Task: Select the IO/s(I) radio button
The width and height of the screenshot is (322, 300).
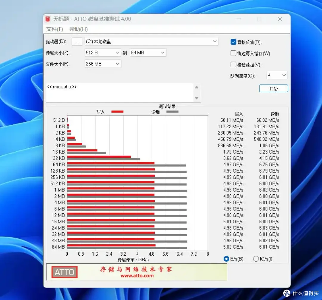Action: point(256,259)
